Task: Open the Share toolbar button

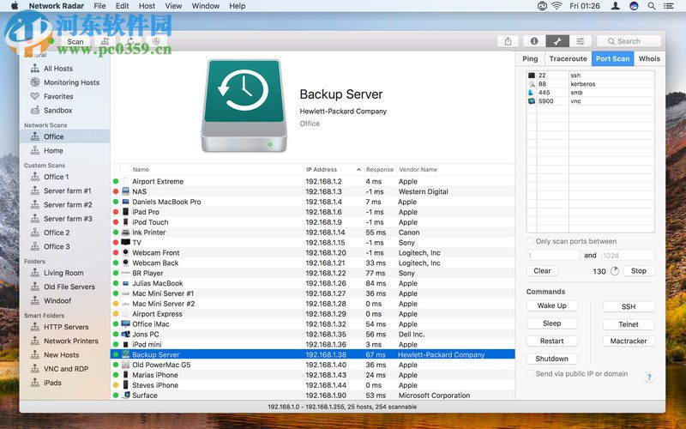Action: click(508, 41)
